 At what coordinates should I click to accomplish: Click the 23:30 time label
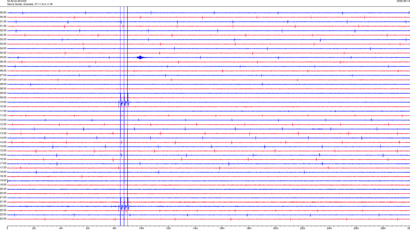click(3, 219)
